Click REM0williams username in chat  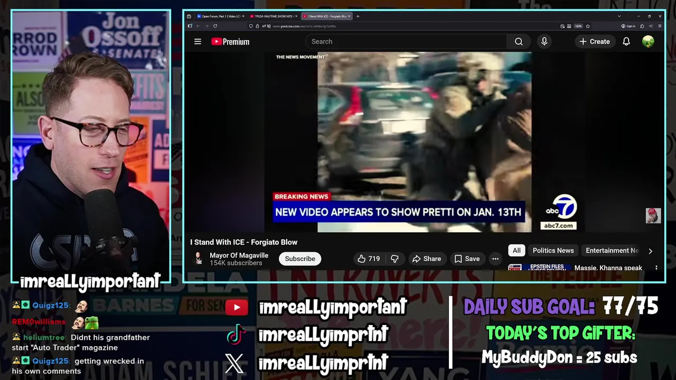[x=39, y=321]
